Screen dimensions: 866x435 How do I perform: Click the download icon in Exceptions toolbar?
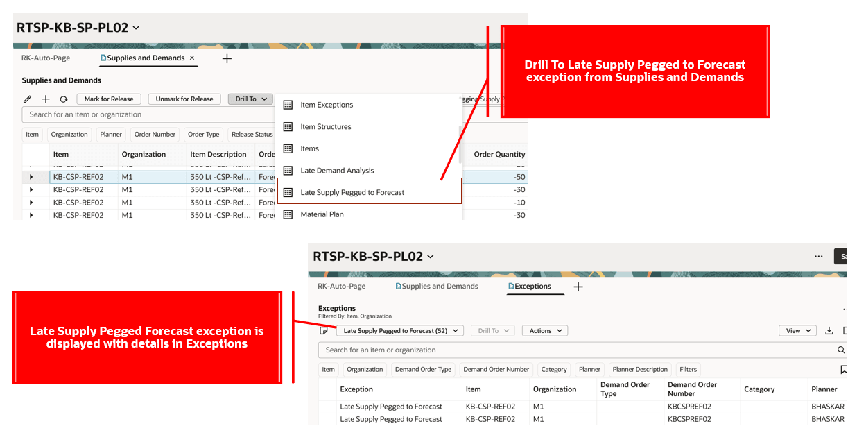click(x=829, y=331)
